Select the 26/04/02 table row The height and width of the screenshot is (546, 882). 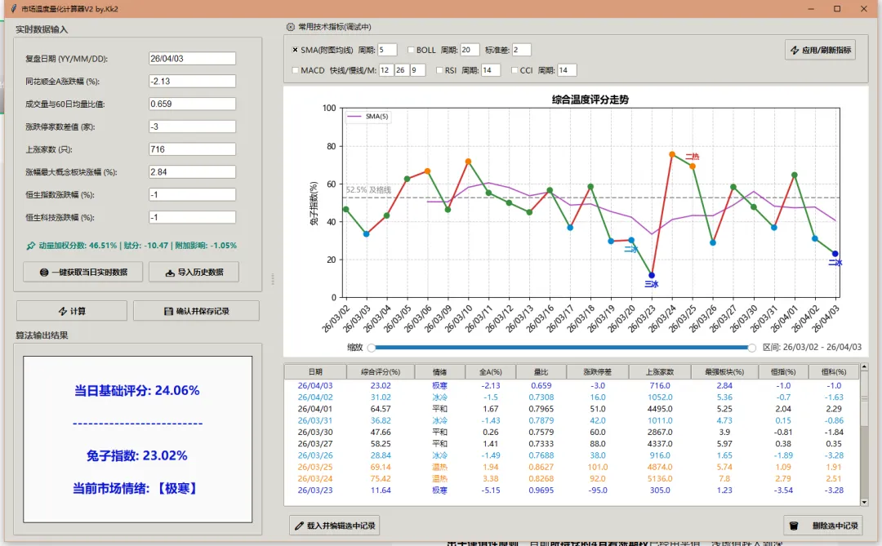point(572,397)
